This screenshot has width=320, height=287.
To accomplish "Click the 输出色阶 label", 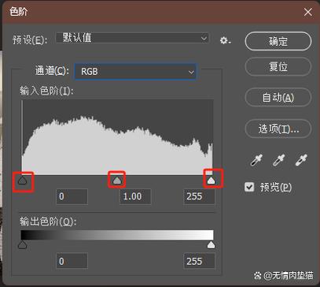I will click(x=48, y=222).
